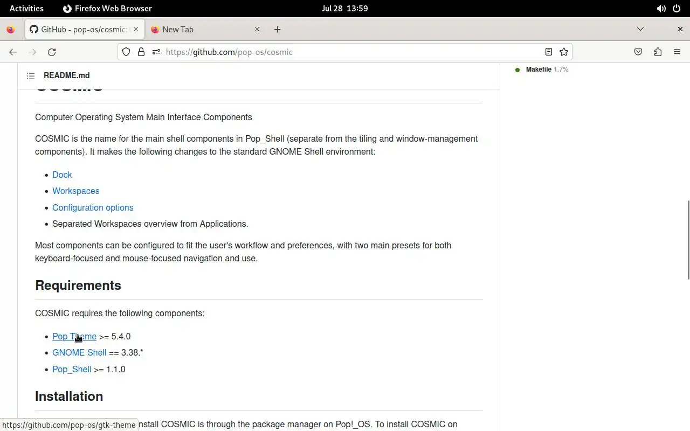Screen dimensions: 690x431
Task: Open the Firefox hamburger application menu
Action: (x=677, y=52)
